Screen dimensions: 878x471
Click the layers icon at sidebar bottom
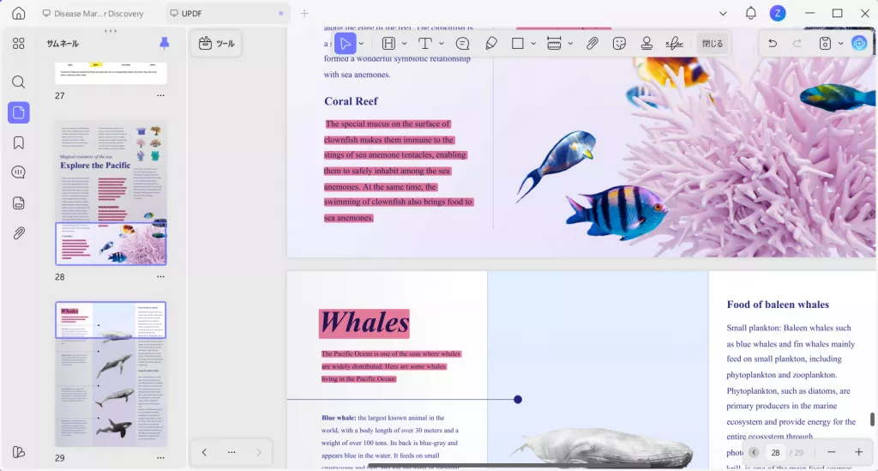pyautogui.click(x=19, y=452)
